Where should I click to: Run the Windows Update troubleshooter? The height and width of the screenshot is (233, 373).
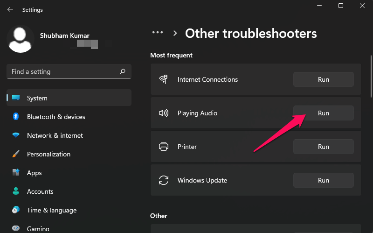323,180
